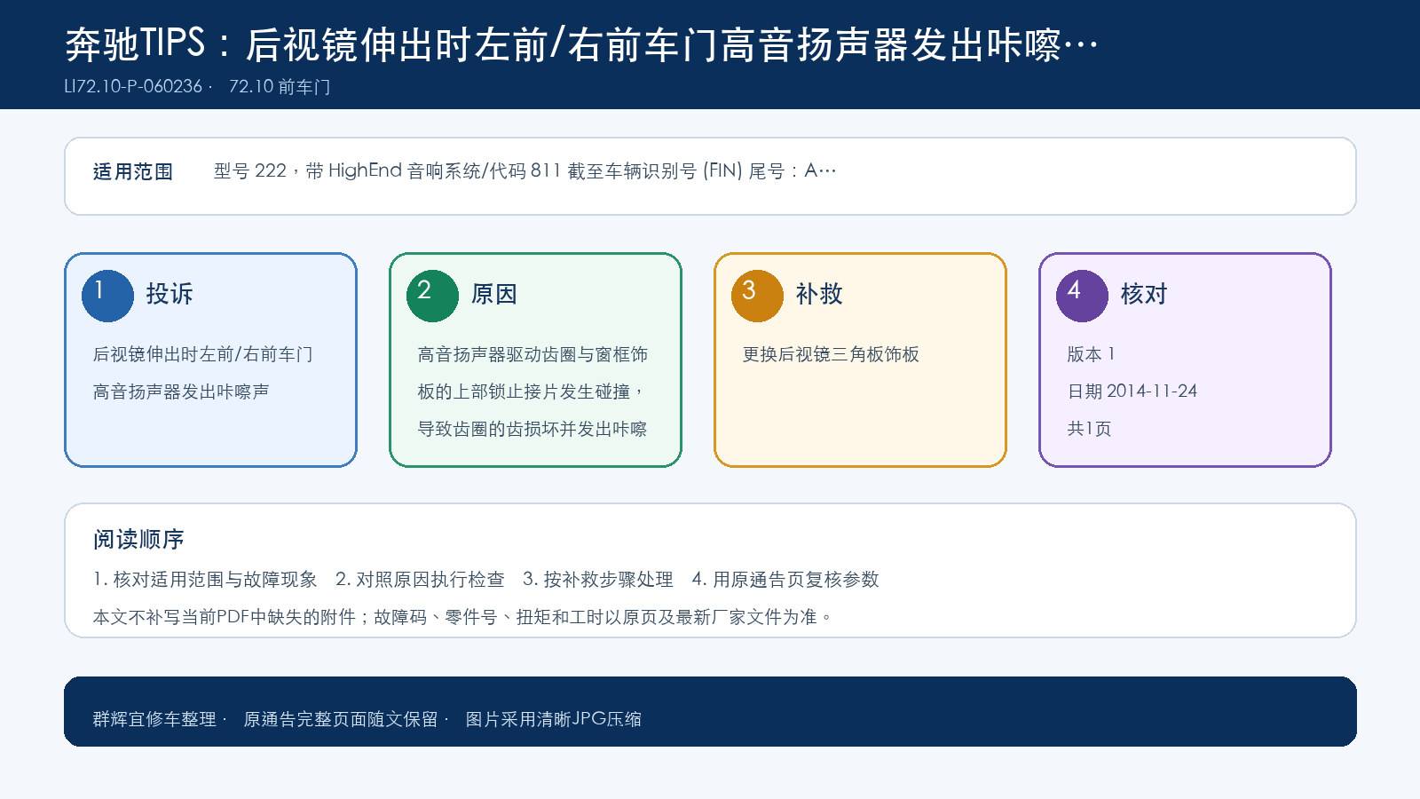
Task: Click the main title starting with 奔驰TIPS
Action: pyautogui.click(x=582, y=44)
